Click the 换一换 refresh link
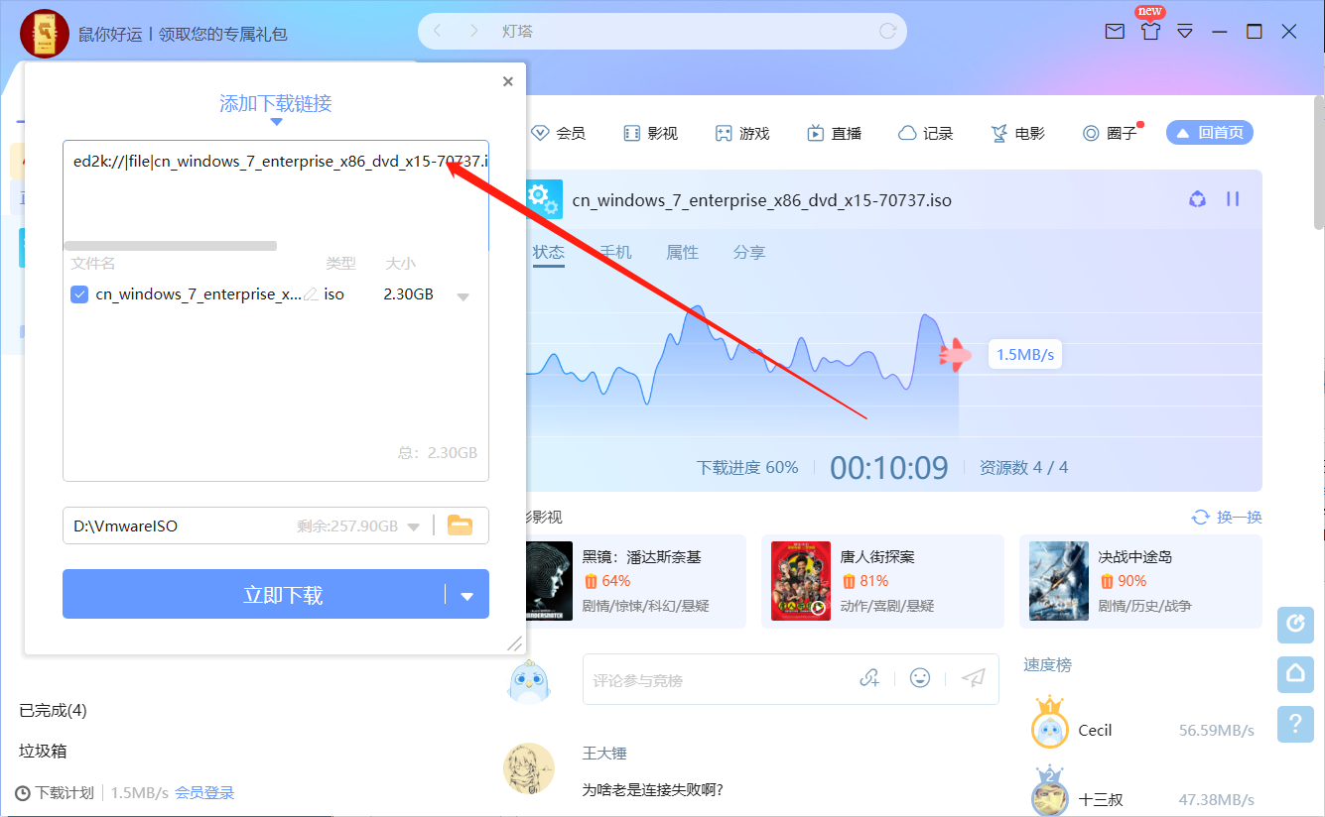The height and width of the screenshot is (817, 1325). coord(1227,517)
